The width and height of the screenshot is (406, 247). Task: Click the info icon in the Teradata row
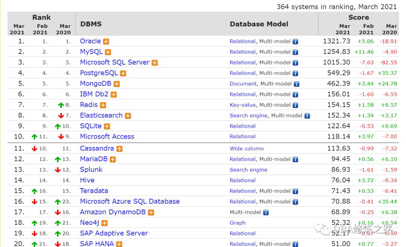(x=295, y=191)
